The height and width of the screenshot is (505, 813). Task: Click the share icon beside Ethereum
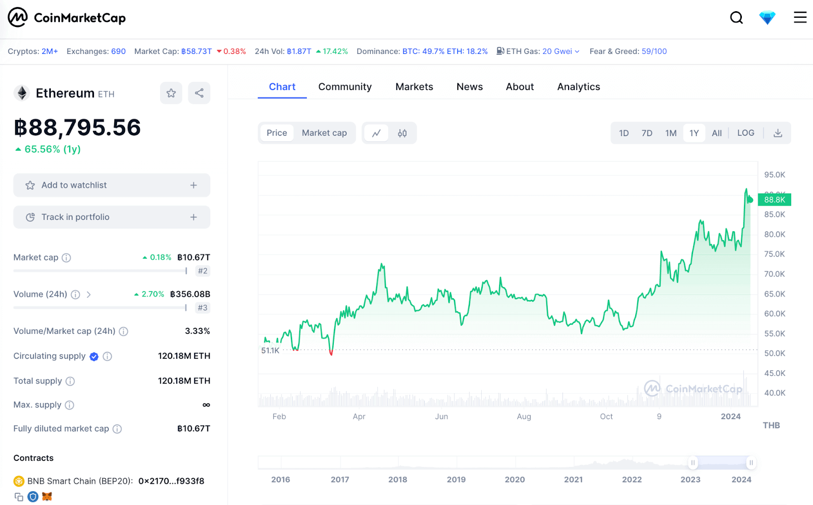pyautogui.click(x=199, y=93)
